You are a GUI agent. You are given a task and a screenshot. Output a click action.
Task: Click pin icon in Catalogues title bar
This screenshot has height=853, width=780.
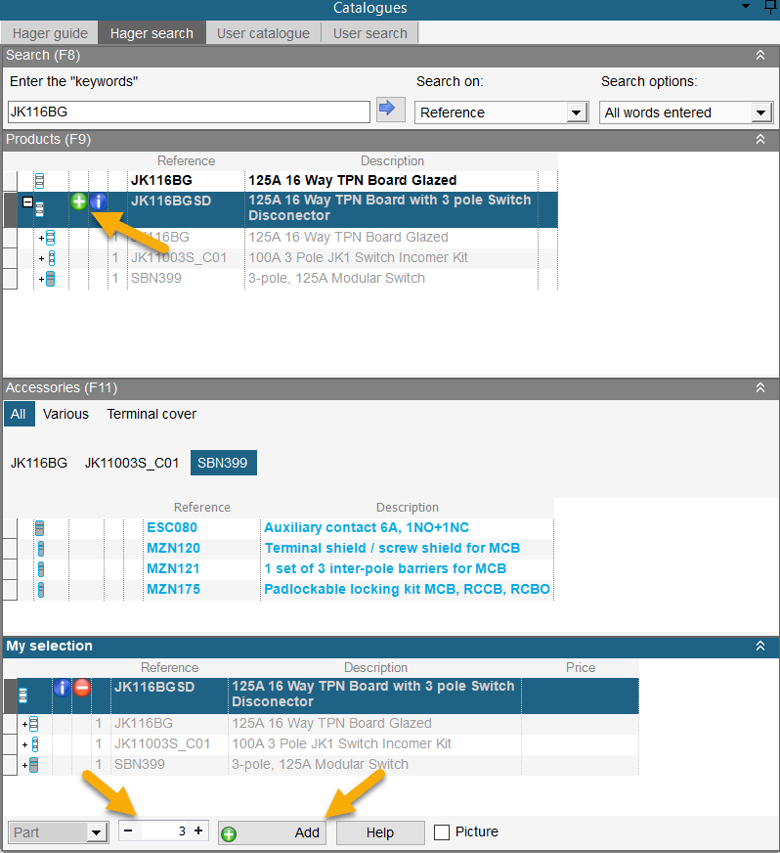[771, 7]
